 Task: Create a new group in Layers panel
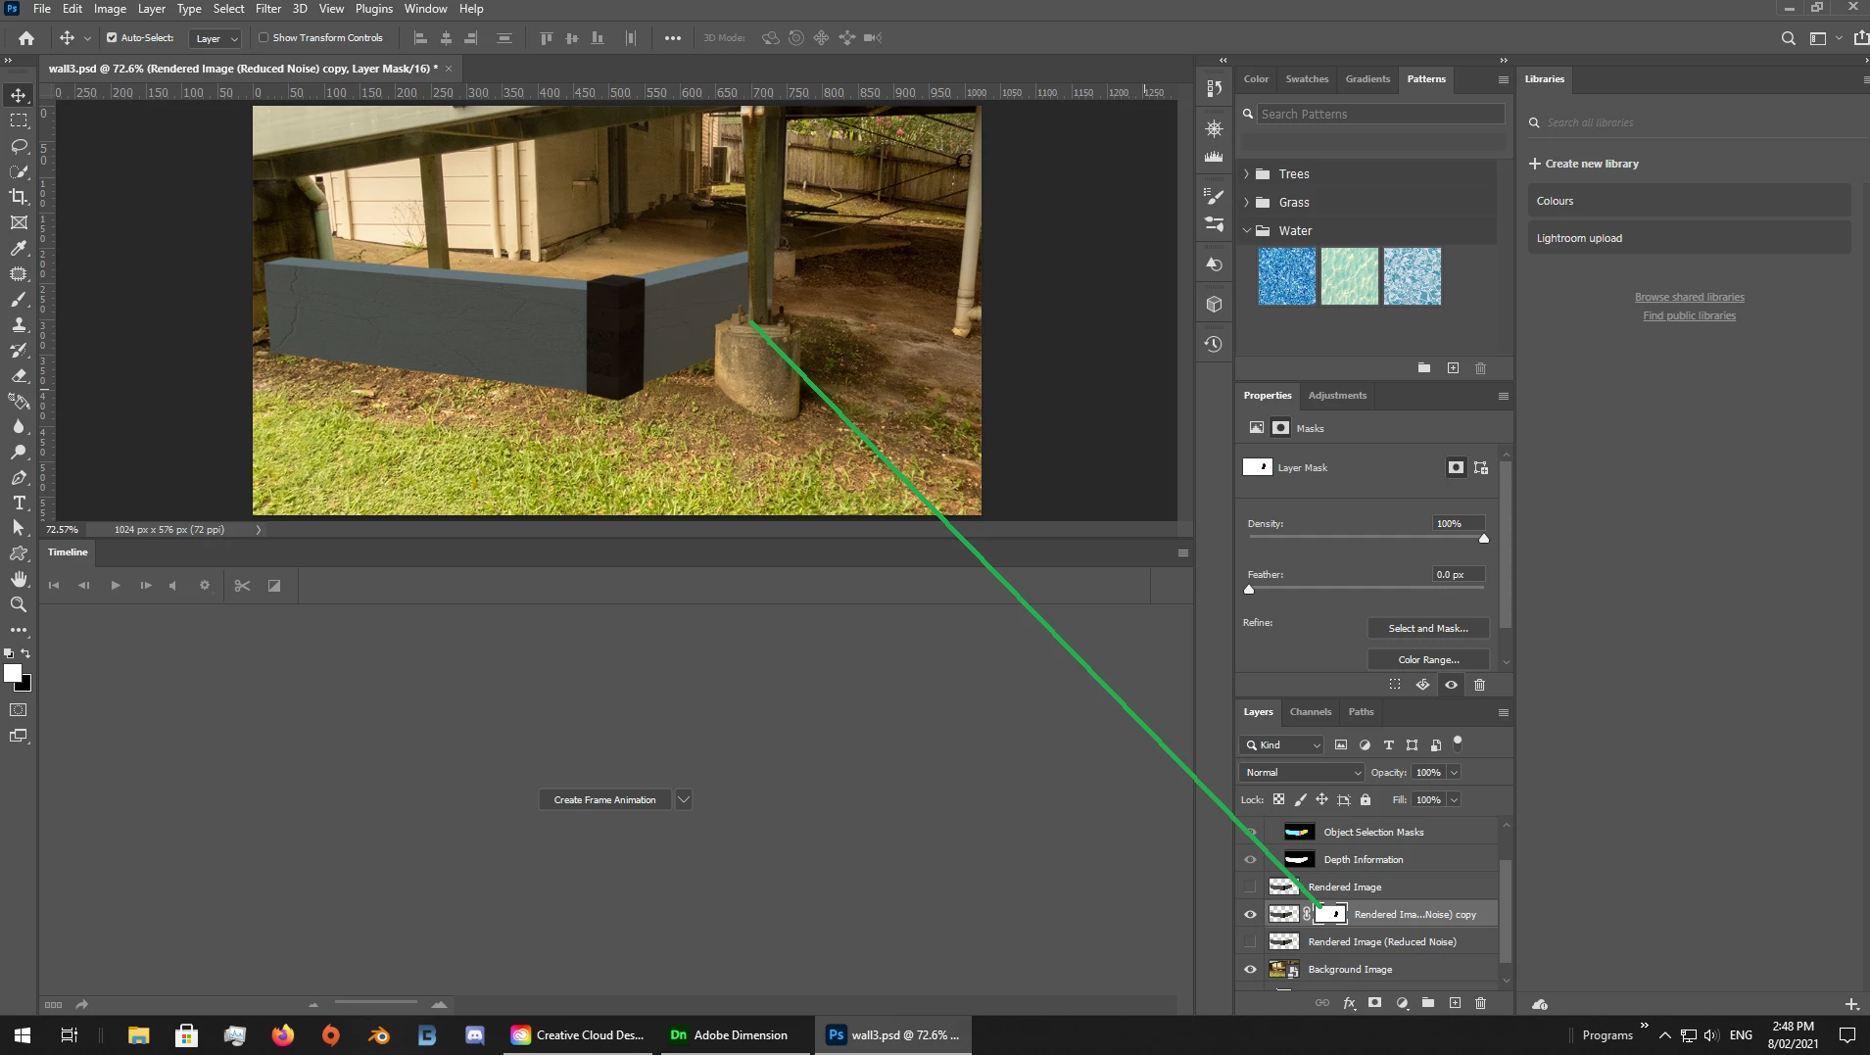tap(1428, 1003)
